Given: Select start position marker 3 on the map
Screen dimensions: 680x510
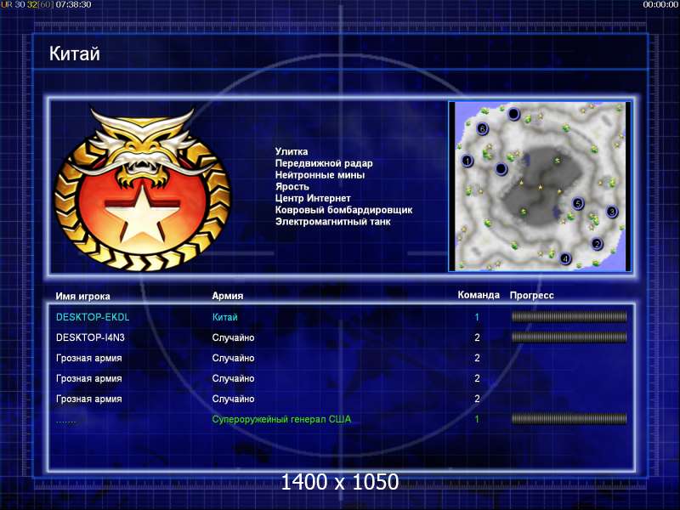Looking at the screenshot, I should (611, 212).
